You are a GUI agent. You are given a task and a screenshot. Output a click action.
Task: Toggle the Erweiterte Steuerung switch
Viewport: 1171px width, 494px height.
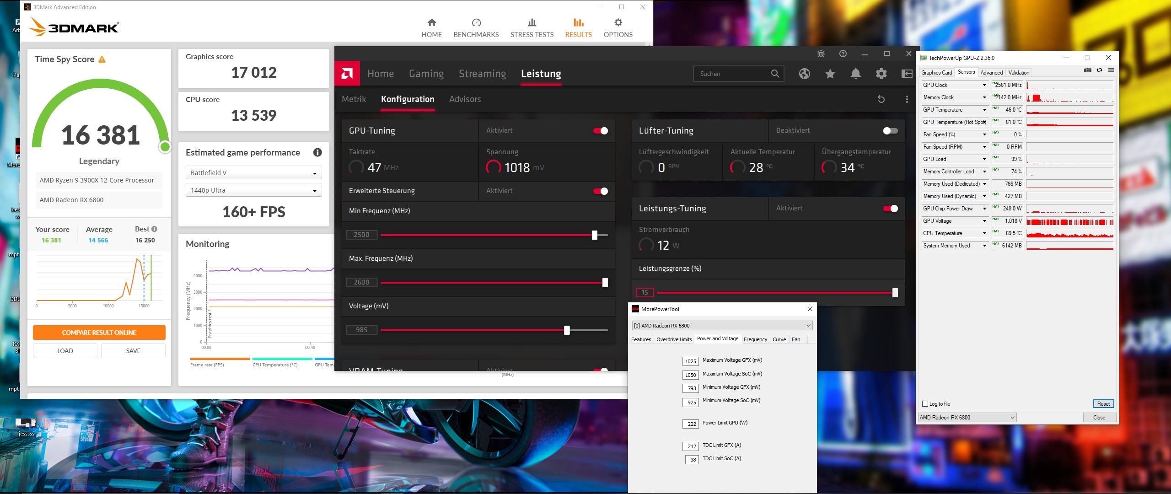click(601, 191)
